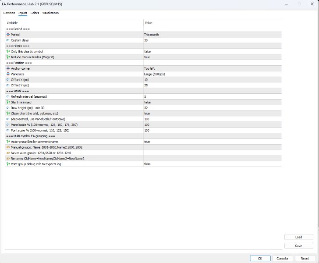Click the string icon beside Never auto-group
This screenshot has height=263, width=319.
8,153
